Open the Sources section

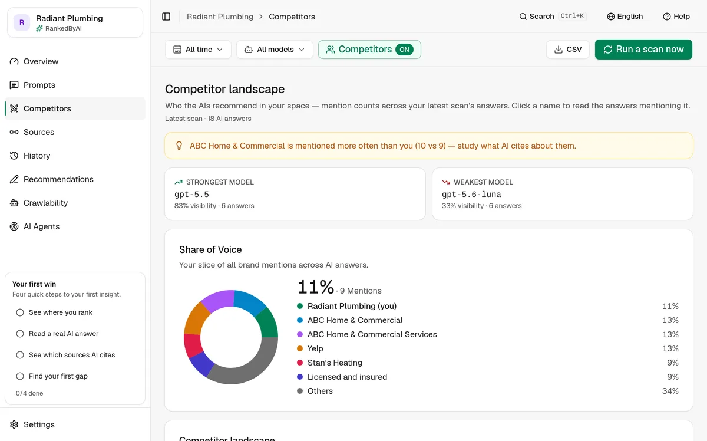[75, 132]
